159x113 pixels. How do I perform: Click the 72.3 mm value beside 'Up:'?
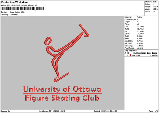141,31
